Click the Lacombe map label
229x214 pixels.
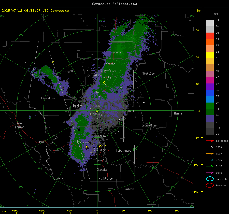click(x=110, y=64)
